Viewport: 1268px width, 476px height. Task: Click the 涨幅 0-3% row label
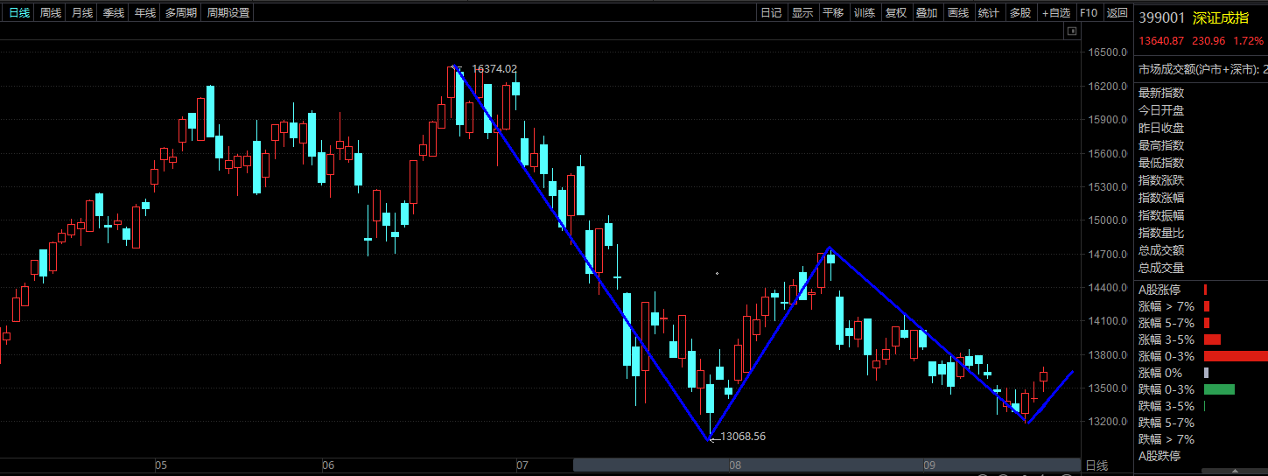point(1166,356)
